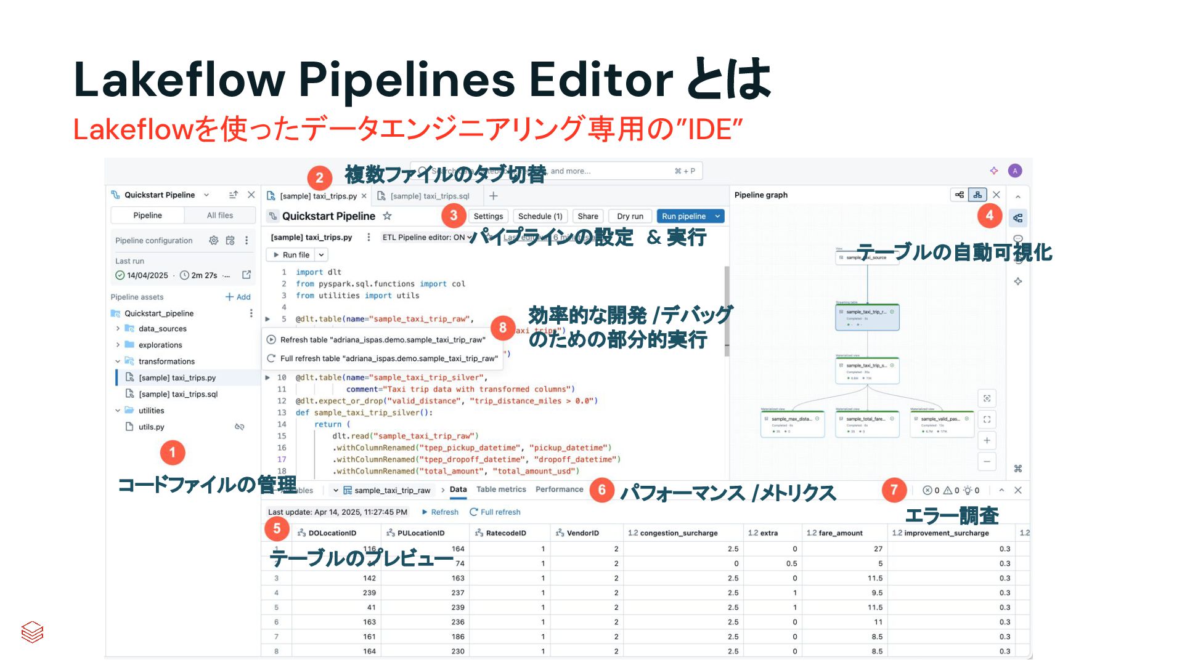
Task: Expand the explorations folder
Action: [118, 345]
